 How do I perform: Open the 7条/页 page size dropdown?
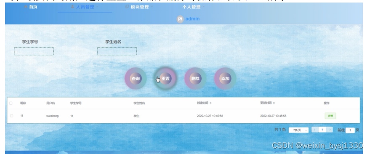pos(298,130)
